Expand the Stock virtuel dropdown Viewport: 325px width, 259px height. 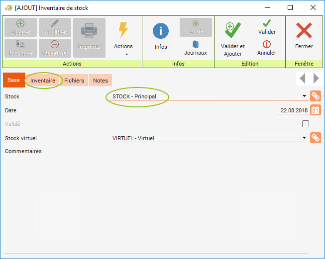click(305, 138)
